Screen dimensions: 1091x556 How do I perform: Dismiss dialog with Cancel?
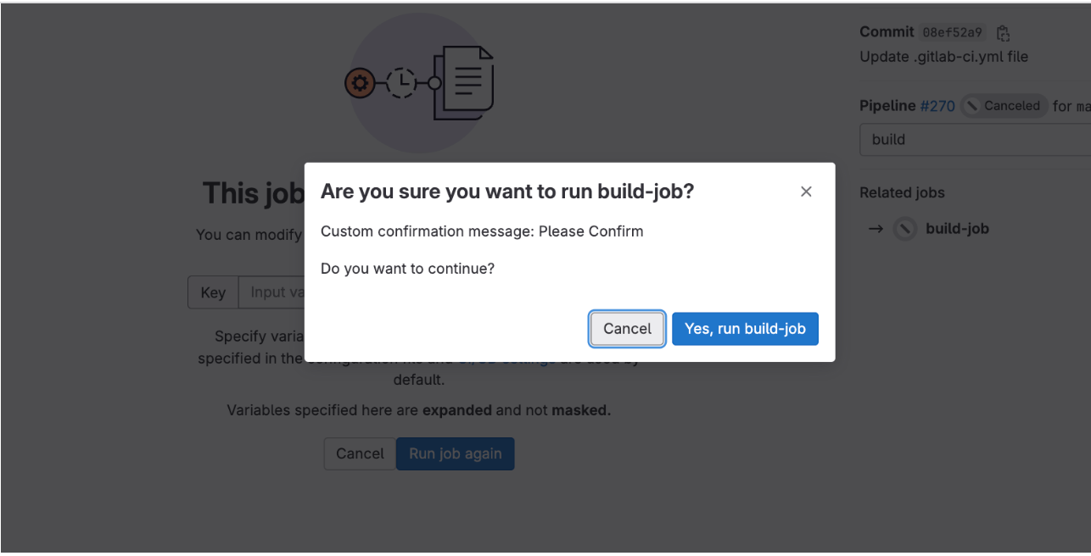(x=627, y=329)
